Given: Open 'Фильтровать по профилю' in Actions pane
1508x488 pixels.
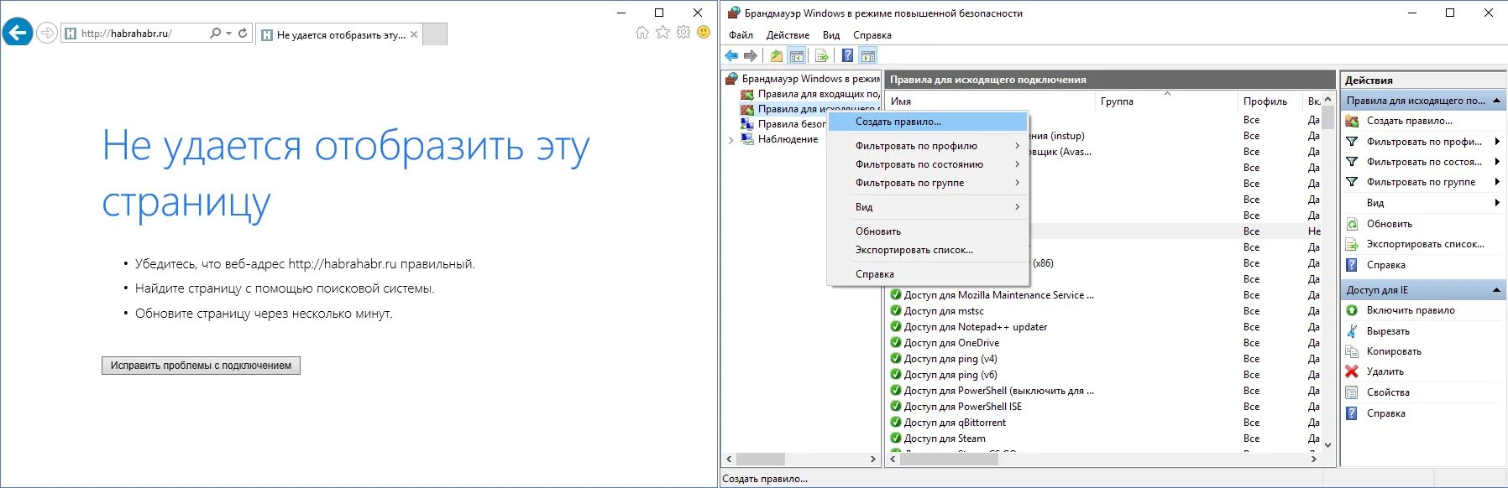Looking at the screenshot, I should 1423,142.
